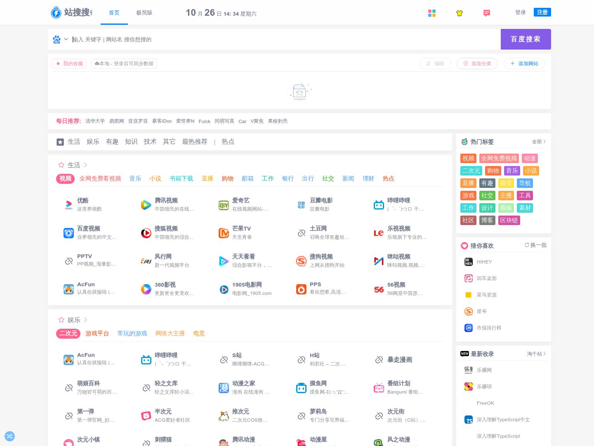
Task: Click the 风行网 icon
Action: (146, 261)
